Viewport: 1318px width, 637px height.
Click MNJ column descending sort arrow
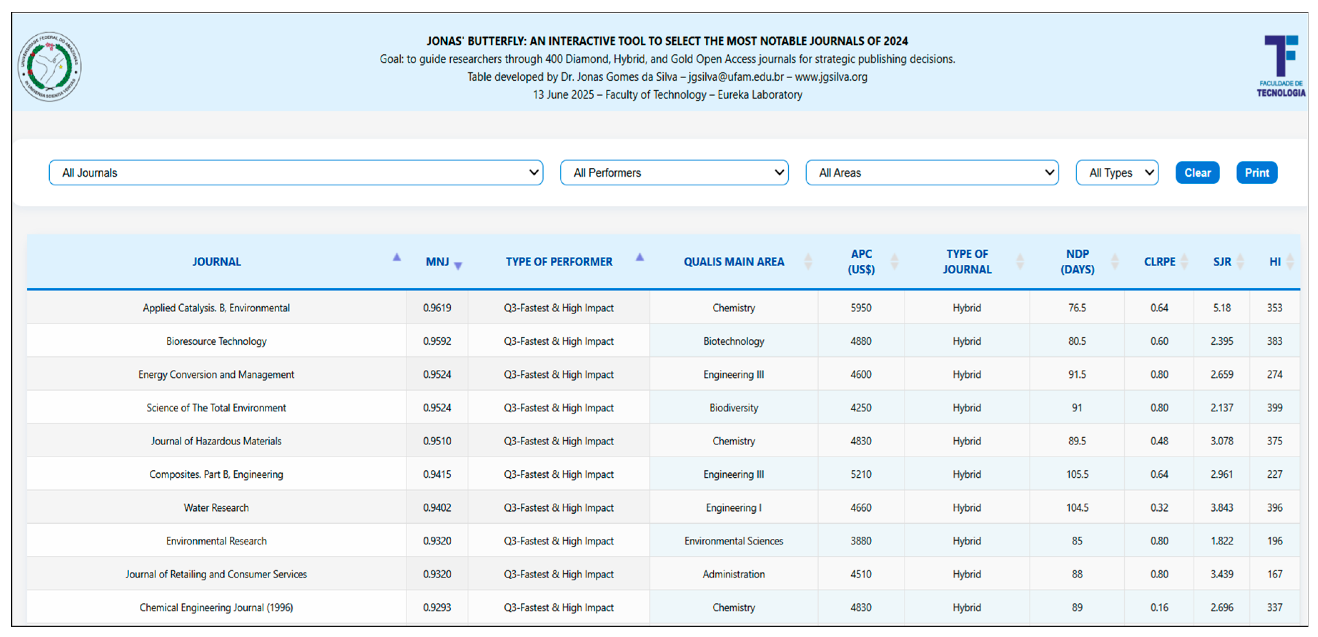pos(458,265)
